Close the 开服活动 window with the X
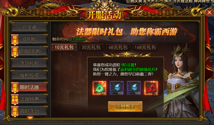 pos(209,13)
